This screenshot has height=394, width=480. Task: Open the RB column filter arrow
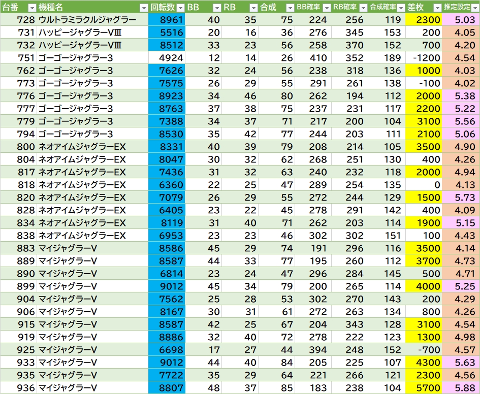pos(253,8)
